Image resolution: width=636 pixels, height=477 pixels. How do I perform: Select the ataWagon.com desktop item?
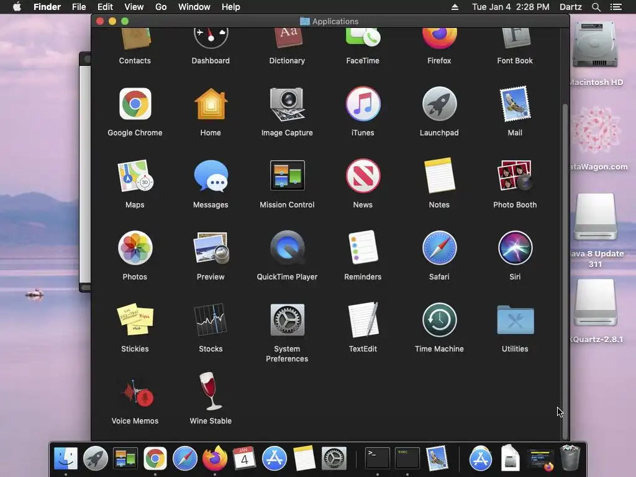coord(596,130)
